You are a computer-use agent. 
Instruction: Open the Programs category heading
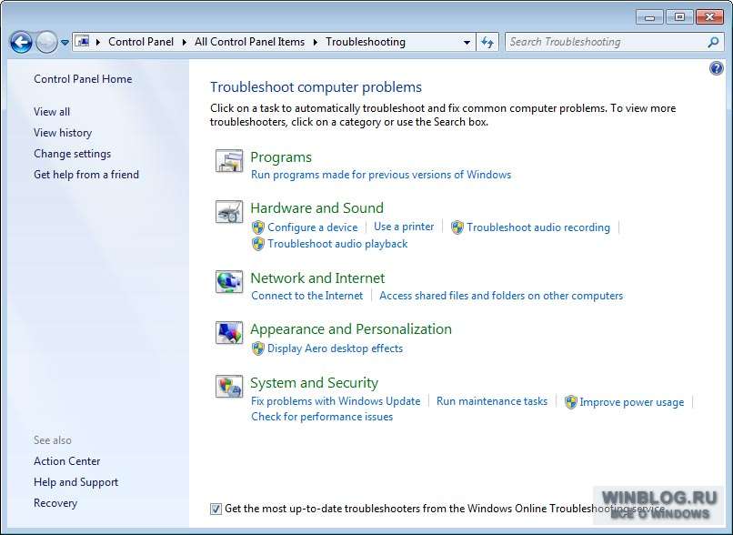pyautogui.click(x=281, y=157)
